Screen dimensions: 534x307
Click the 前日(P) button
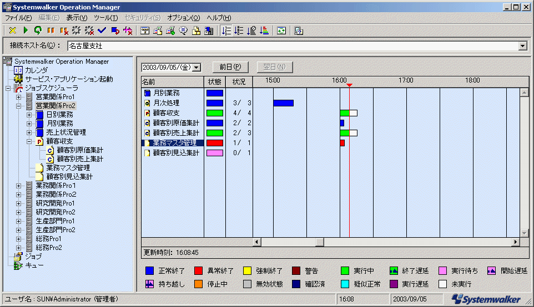coord(230,67)
